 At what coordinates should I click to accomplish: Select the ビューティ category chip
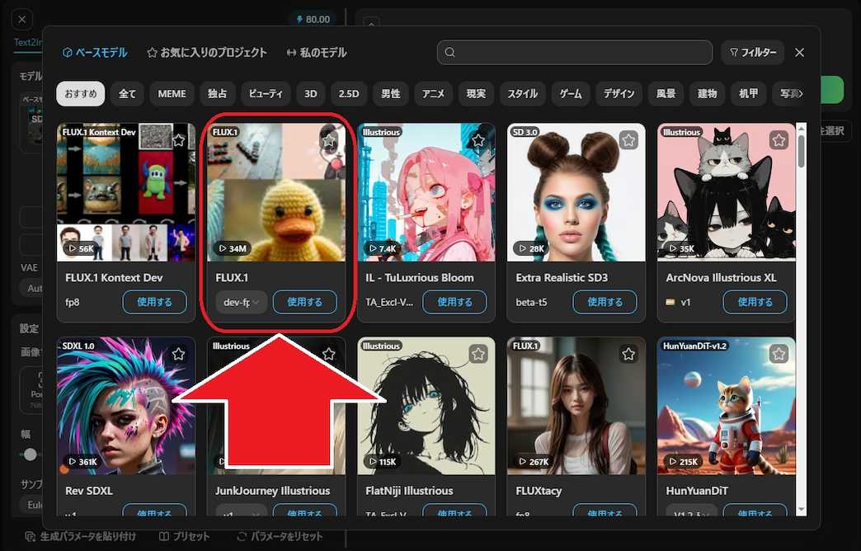266,93
